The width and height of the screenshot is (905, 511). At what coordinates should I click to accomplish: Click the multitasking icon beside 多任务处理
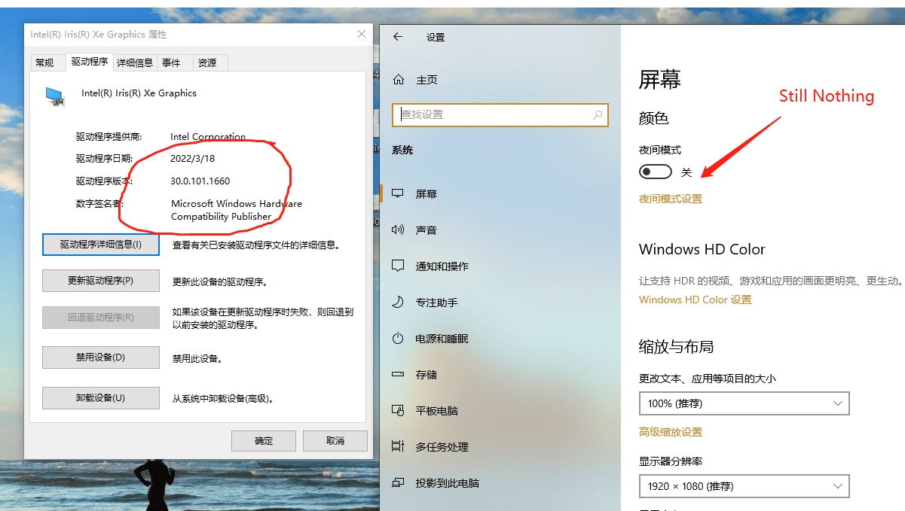(x=399, y=446)
